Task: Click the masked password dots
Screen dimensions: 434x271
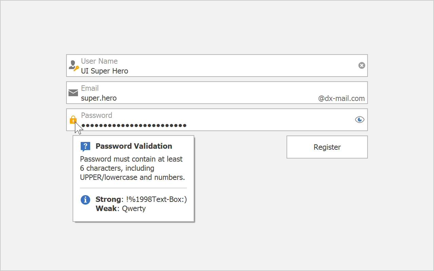Action: [134, 126]
